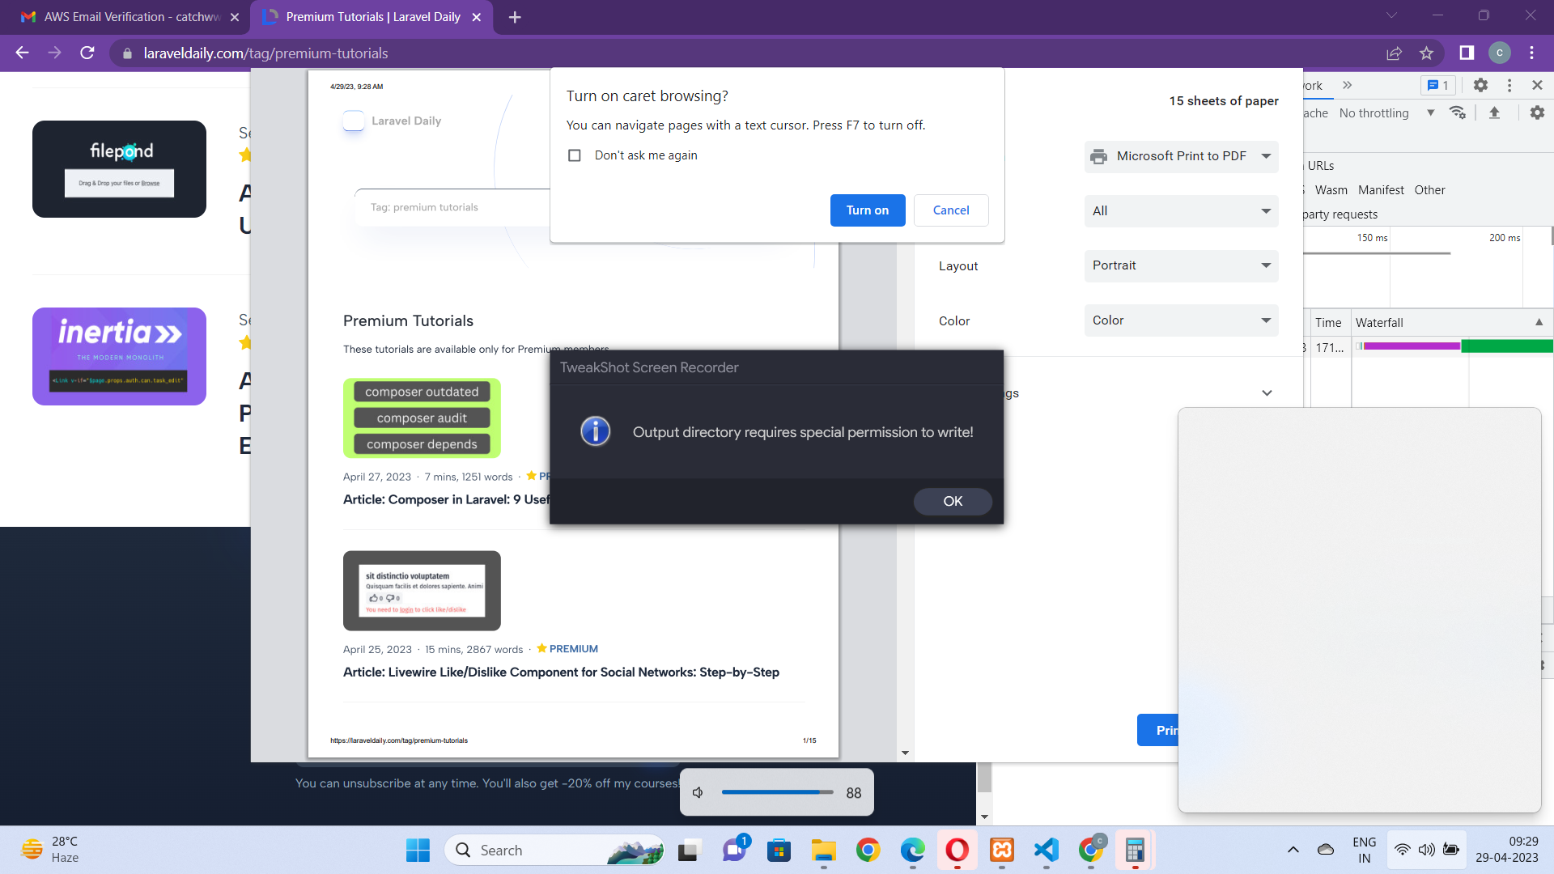Launch XAMPP from the taskbar
This screenshot has height=874, width=1554.
(x=1001, y=850)
